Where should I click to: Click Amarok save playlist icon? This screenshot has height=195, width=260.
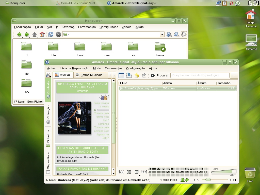point(129,75)
